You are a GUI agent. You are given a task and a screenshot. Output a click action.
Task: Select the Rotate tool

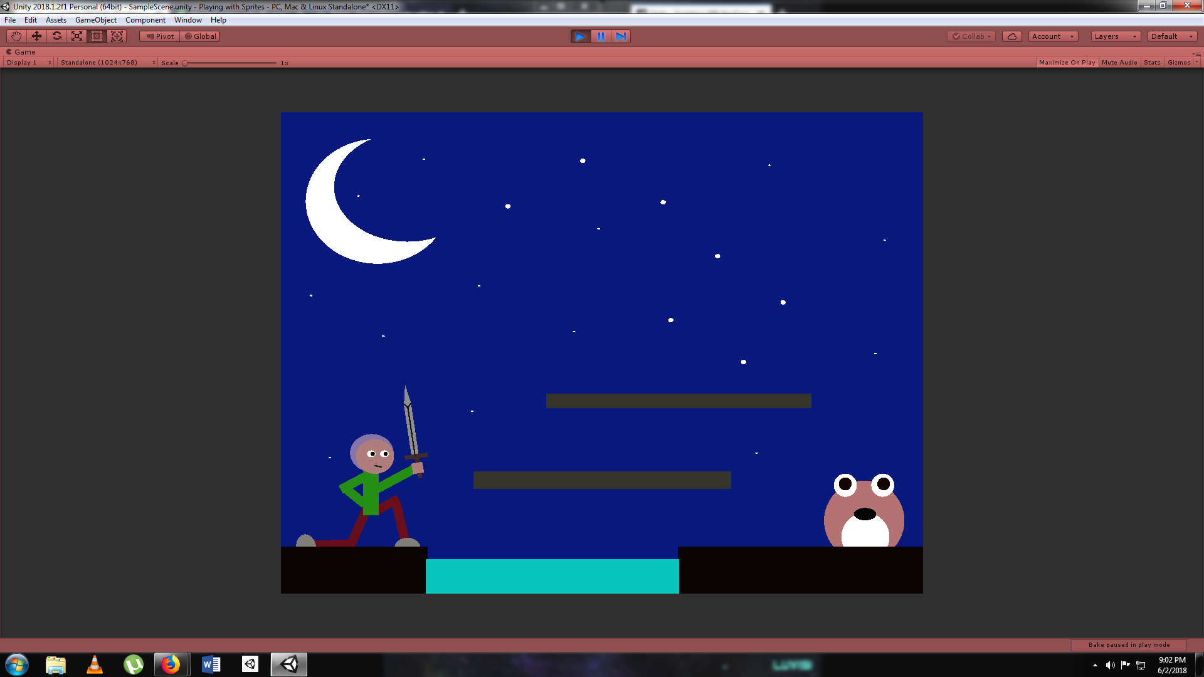click(x=56, y=36)
